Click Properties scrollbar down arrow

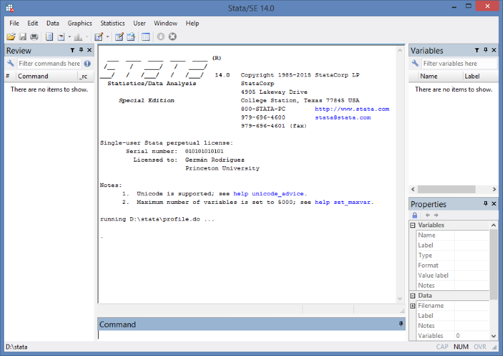coord(494,336)
